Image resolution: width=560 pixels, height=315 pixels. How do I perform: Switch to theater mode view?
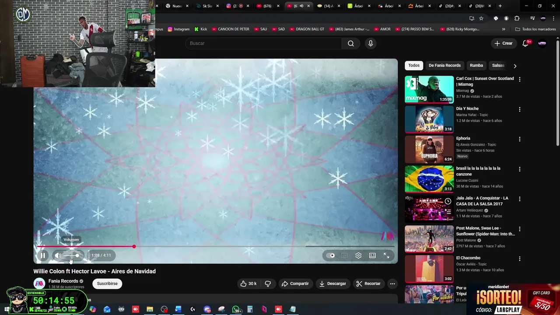pos(372,255)
